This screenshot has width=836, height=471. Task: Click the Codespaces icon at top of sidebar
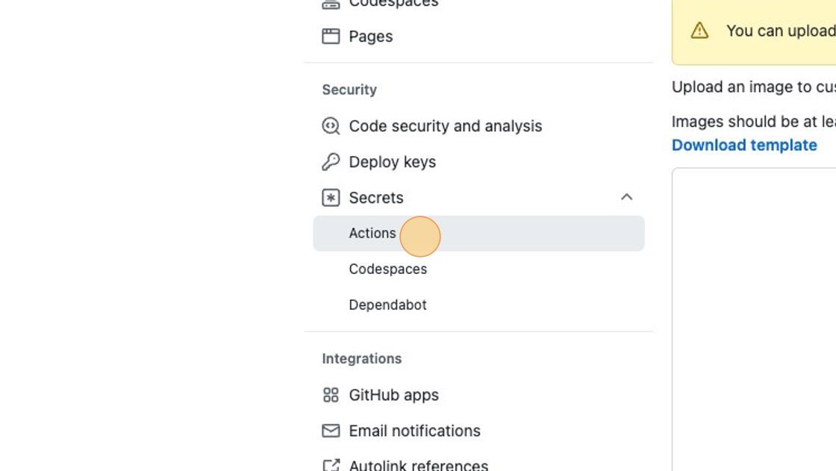[x=331, y=4]
